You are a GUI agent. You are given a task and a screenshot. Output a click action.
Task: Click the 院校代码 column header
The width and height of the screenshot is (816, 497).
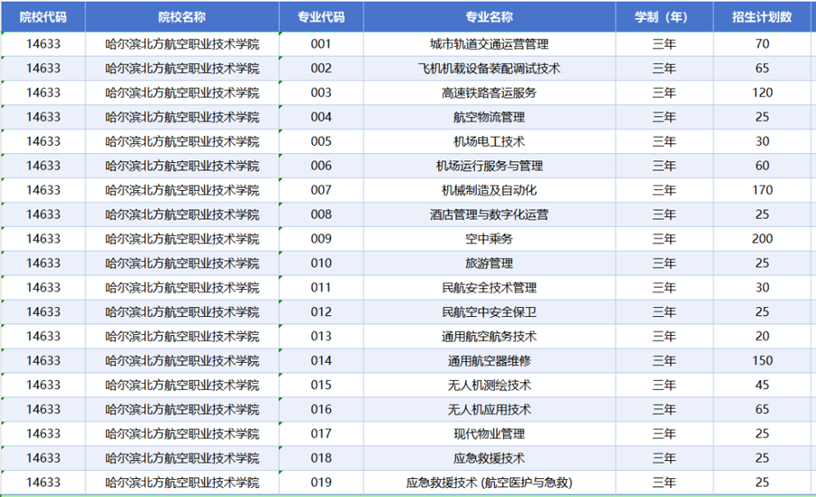click(43, 16)
